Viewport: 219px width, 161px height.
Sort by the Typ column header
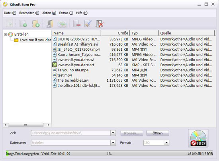(144, 33)
